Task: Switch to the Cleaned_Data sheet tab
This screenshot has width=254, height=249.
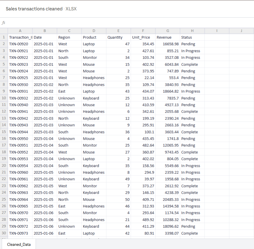Action: click(18, 244)
